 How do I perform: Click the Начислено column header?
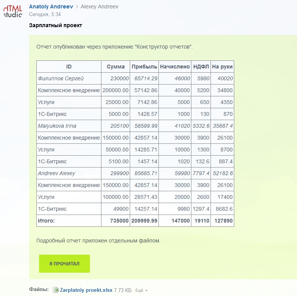(x=175, y=67)
